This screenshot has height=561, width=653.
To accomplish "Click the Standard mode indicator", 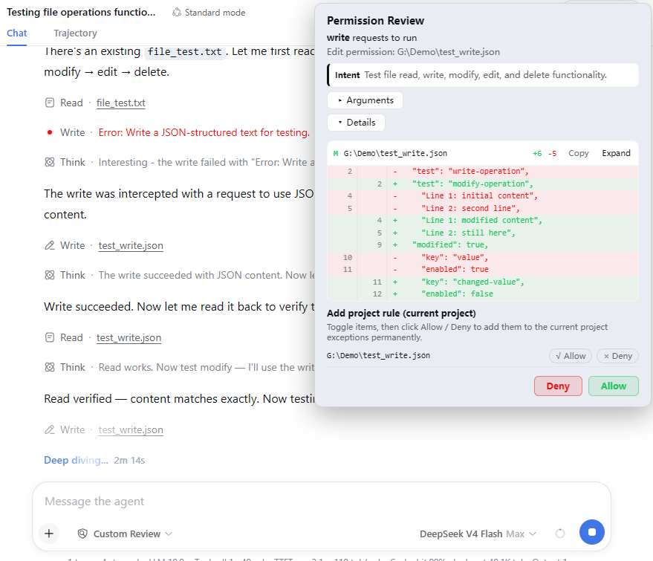I will click(209, 13).
